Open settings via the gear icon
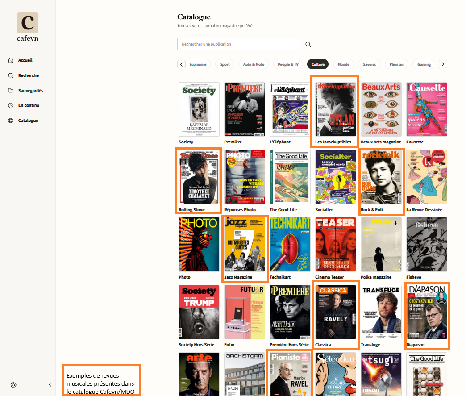This screenshot has height=396, width=466. (x=13, y=385)
